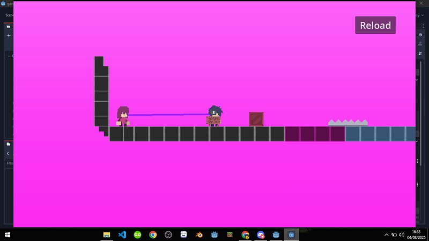The height and width of the screenshot is (241, 429).
Task: Collapse the root node in the scene tree
Action: [x=9, y=56]
